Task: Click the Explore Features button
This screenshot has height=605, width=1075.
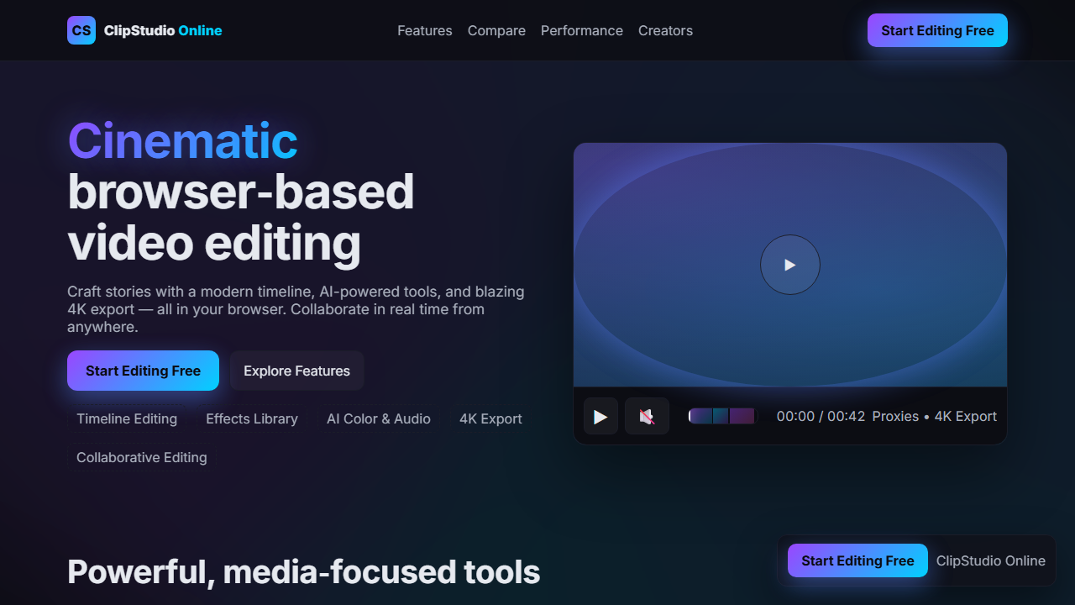Action: point(296,371)
